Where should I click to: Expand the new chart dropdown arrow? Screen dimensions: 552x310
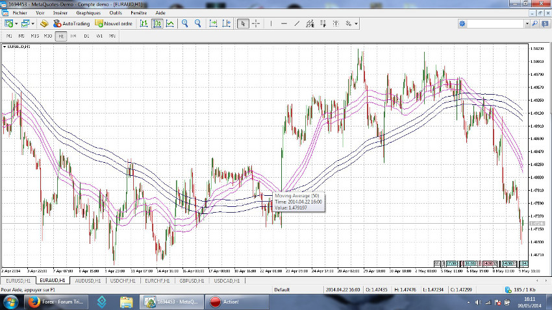17,23
